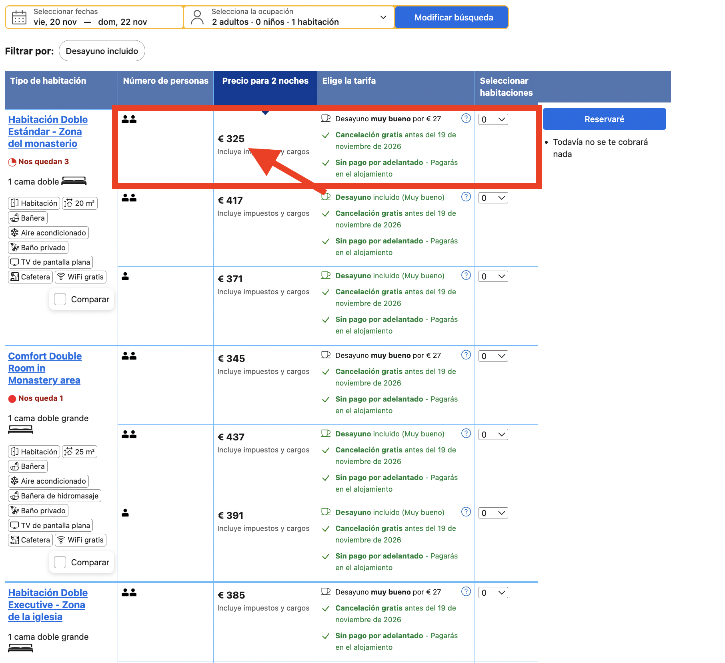The height and width of the screenshot is (663, 725).
Task: Click the single-person icon on €371 row
Action: tap(125, 276)
